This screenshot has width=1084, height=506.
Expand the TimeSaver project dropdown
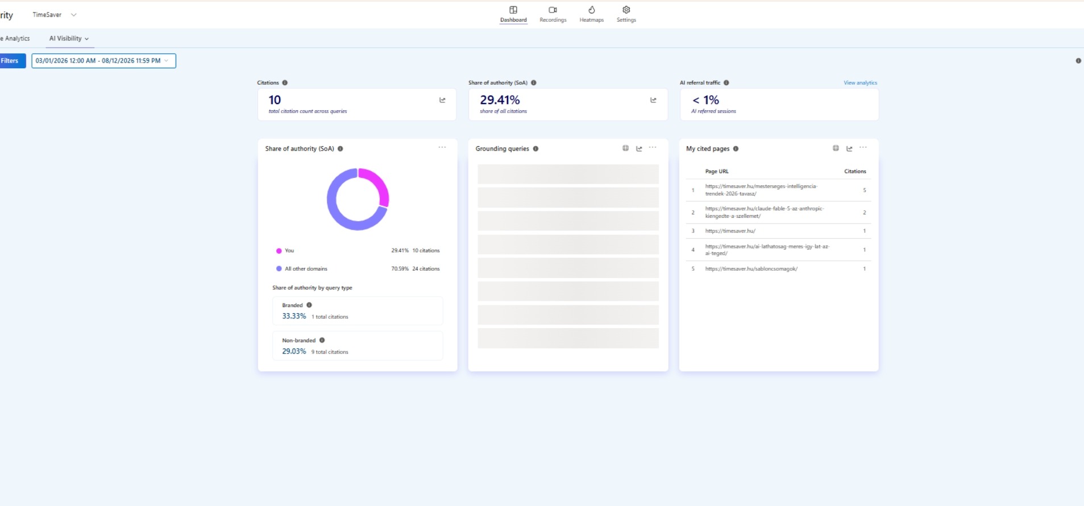[x=73, y=15]
